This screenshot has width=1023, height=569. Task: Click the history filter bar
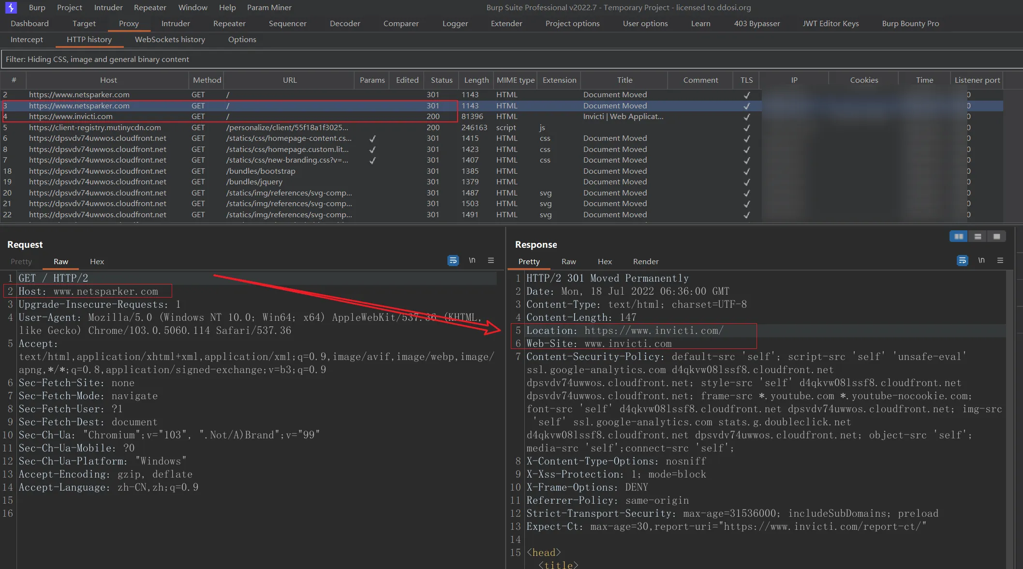[x=512, y=59]
